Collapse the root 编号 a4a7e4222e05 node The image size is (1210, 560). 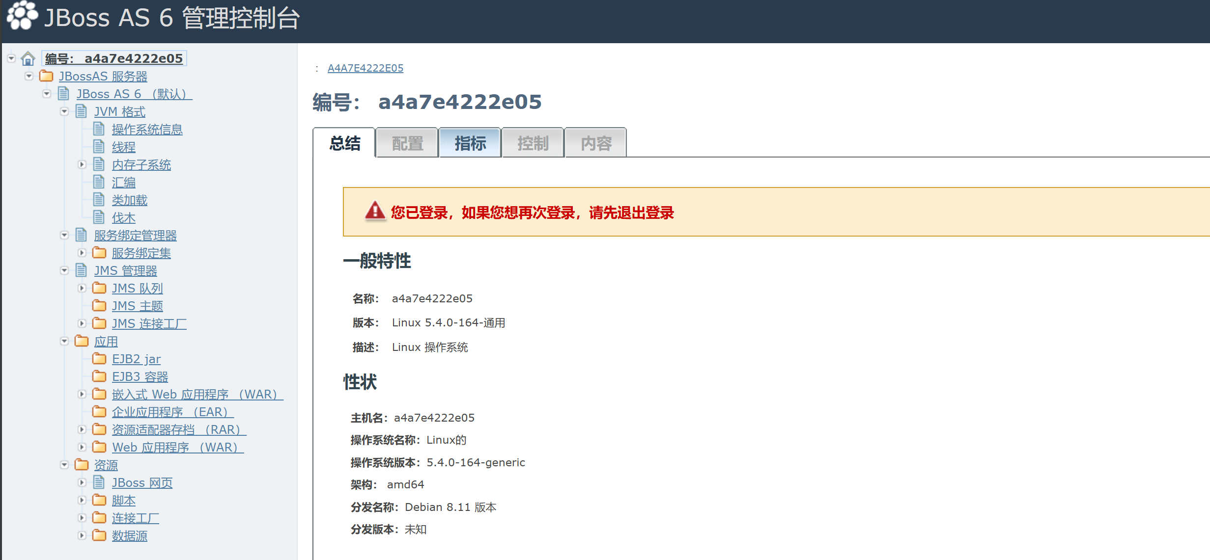click(11, 58)
